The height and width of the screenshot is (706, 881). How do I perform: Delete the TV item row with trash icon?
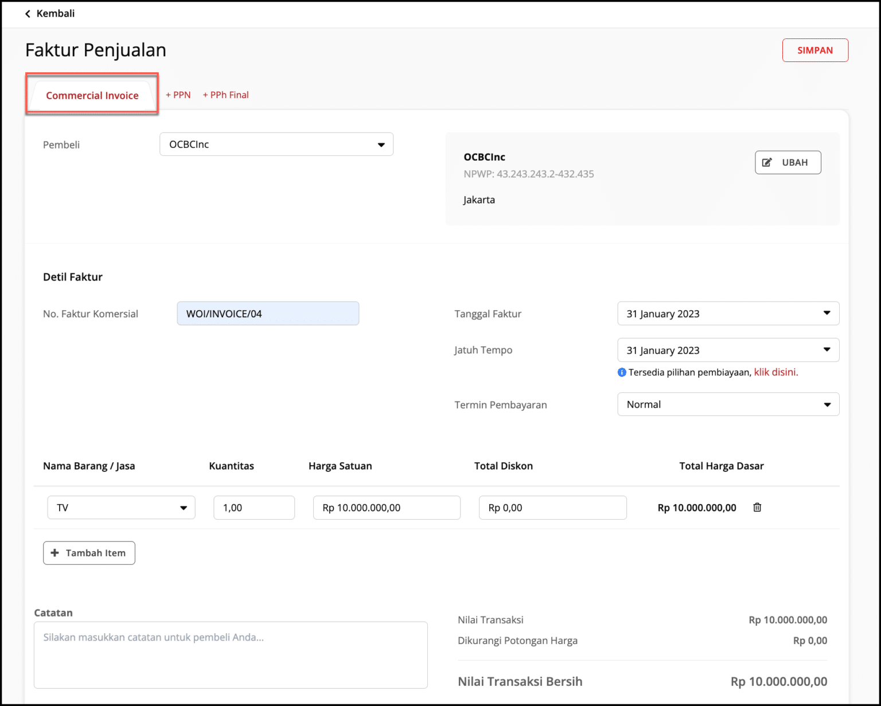click(757, 508)
